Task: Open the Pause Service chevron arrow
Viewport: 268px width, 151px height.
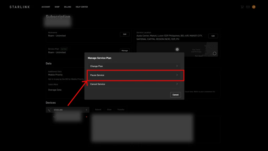Action: (x=177, y=75)
